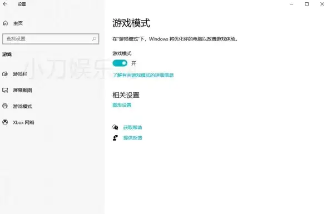Select the 屏幕截图 capture icon
This screenshot has width=327, height=214.
click(x=5, y=90)
